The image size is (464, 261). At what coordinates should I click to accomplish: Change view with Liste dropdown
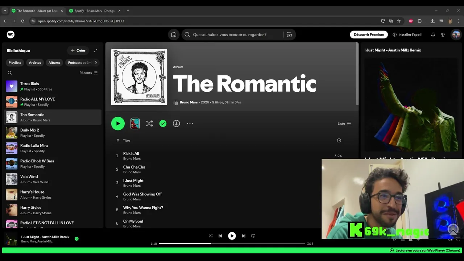344,124
